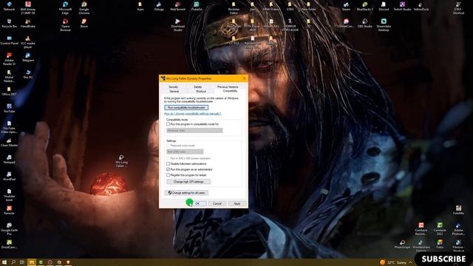473x266 pixels.
Task: Select This PC desktop icon
Action: click(28, 74)
